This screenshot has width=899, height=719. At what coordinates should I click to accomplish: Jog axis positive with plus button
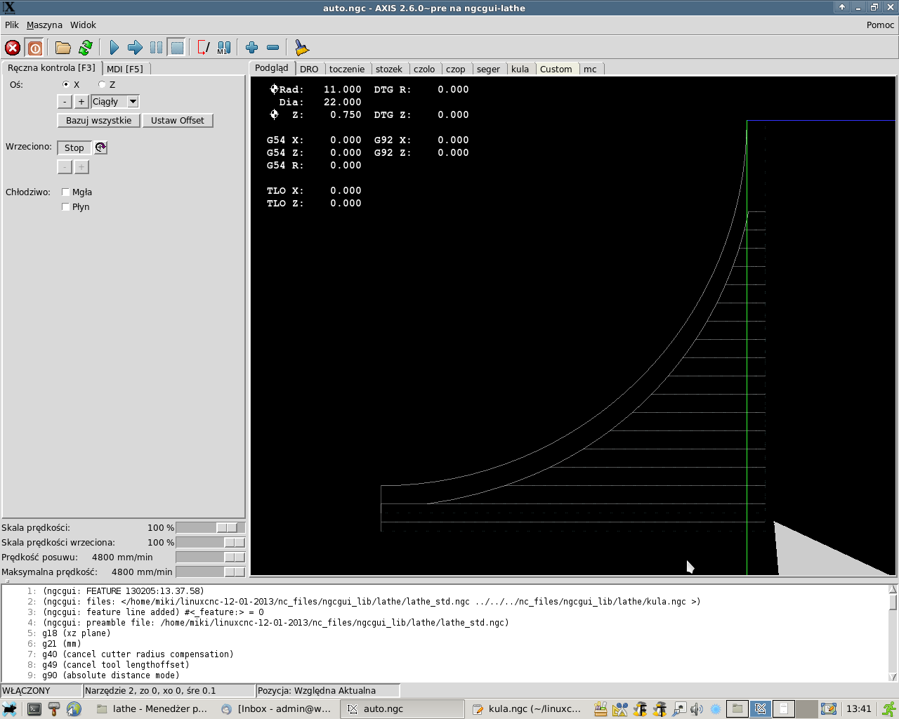pyautogui.click(x=81, y=102)
